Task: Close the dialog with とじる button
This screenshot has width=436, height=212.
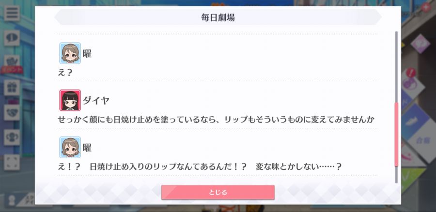Action: 218,192
